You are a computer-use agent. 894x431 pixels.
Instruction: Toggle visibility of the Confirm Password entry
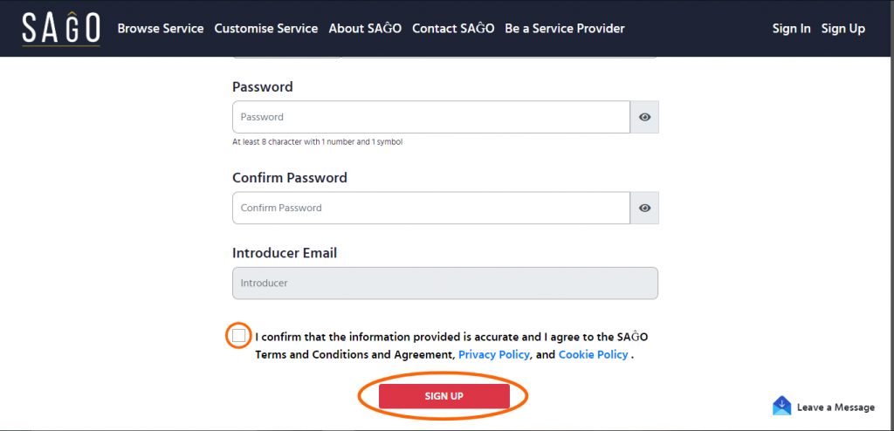click(x=644, y=208)
